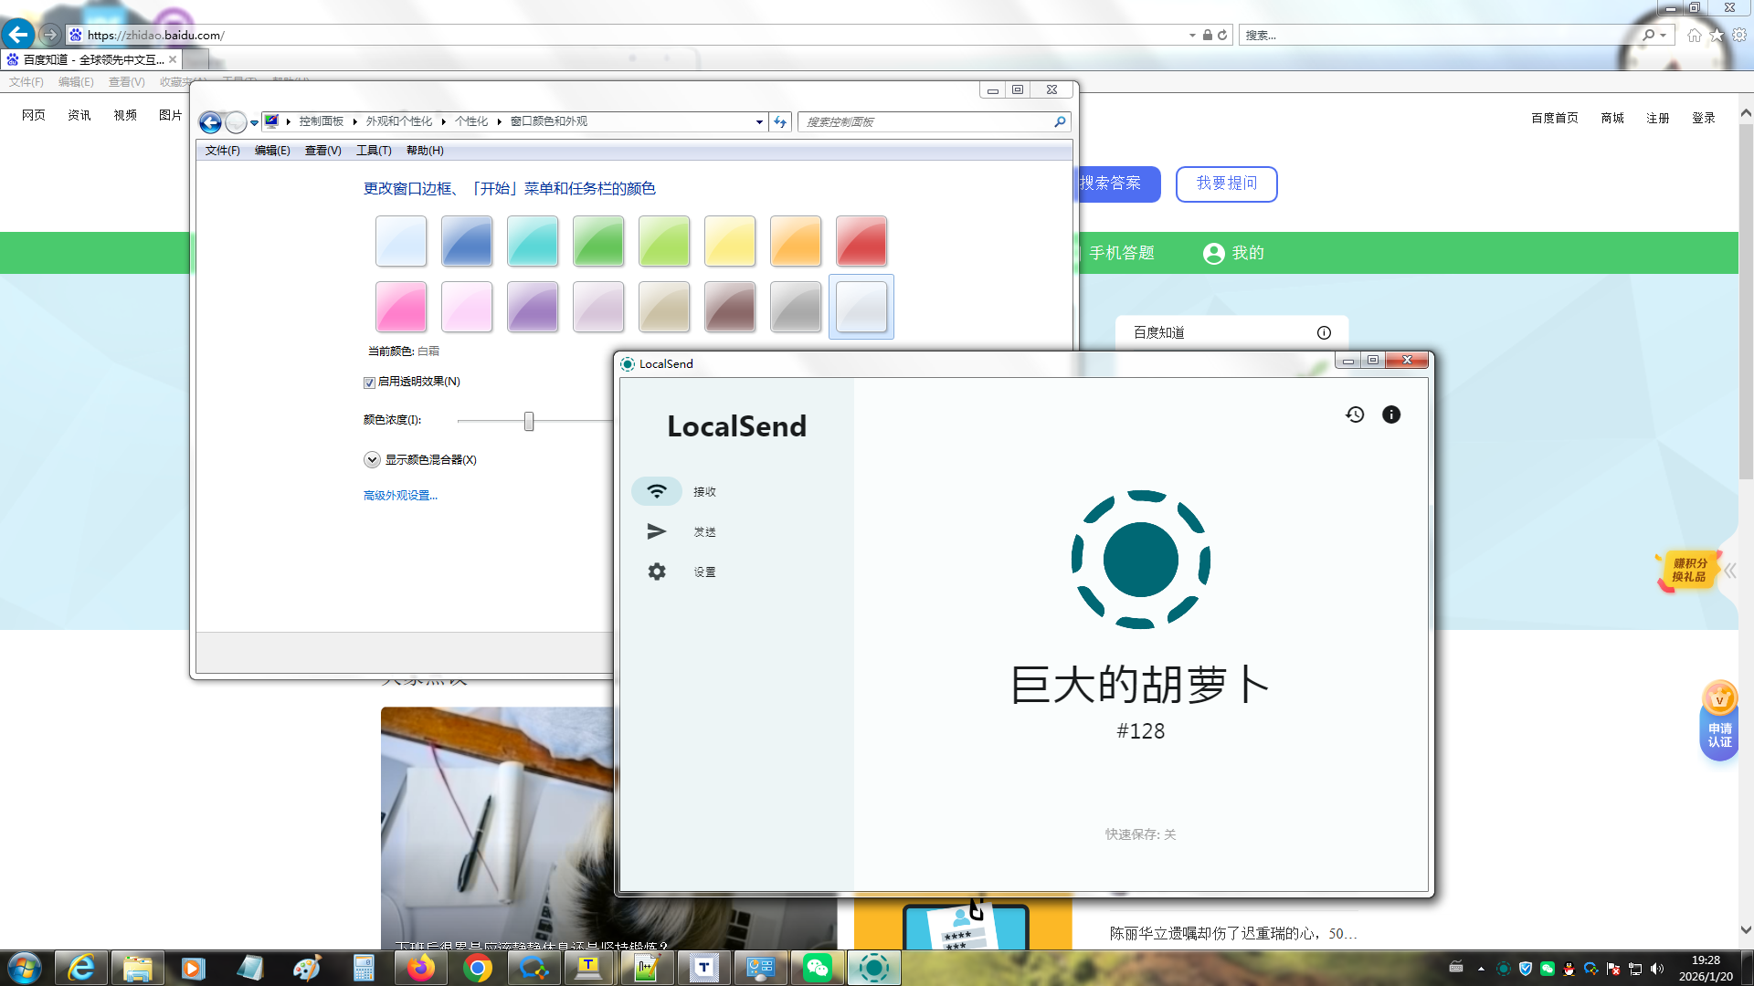This screenshot has width=1754, height=986.
Task: Open the control panel address bar dropdown
Action: click(x=759, y=121)
